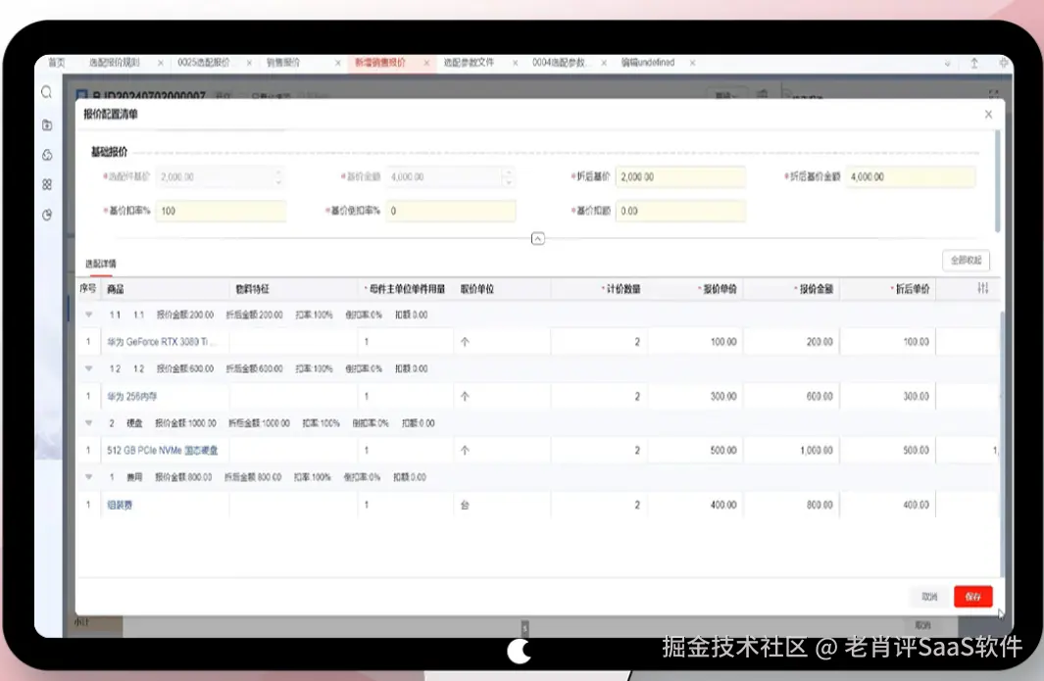
Task: Open the 组装费 link
Action: pyautogui.click(x=120, y=505)
